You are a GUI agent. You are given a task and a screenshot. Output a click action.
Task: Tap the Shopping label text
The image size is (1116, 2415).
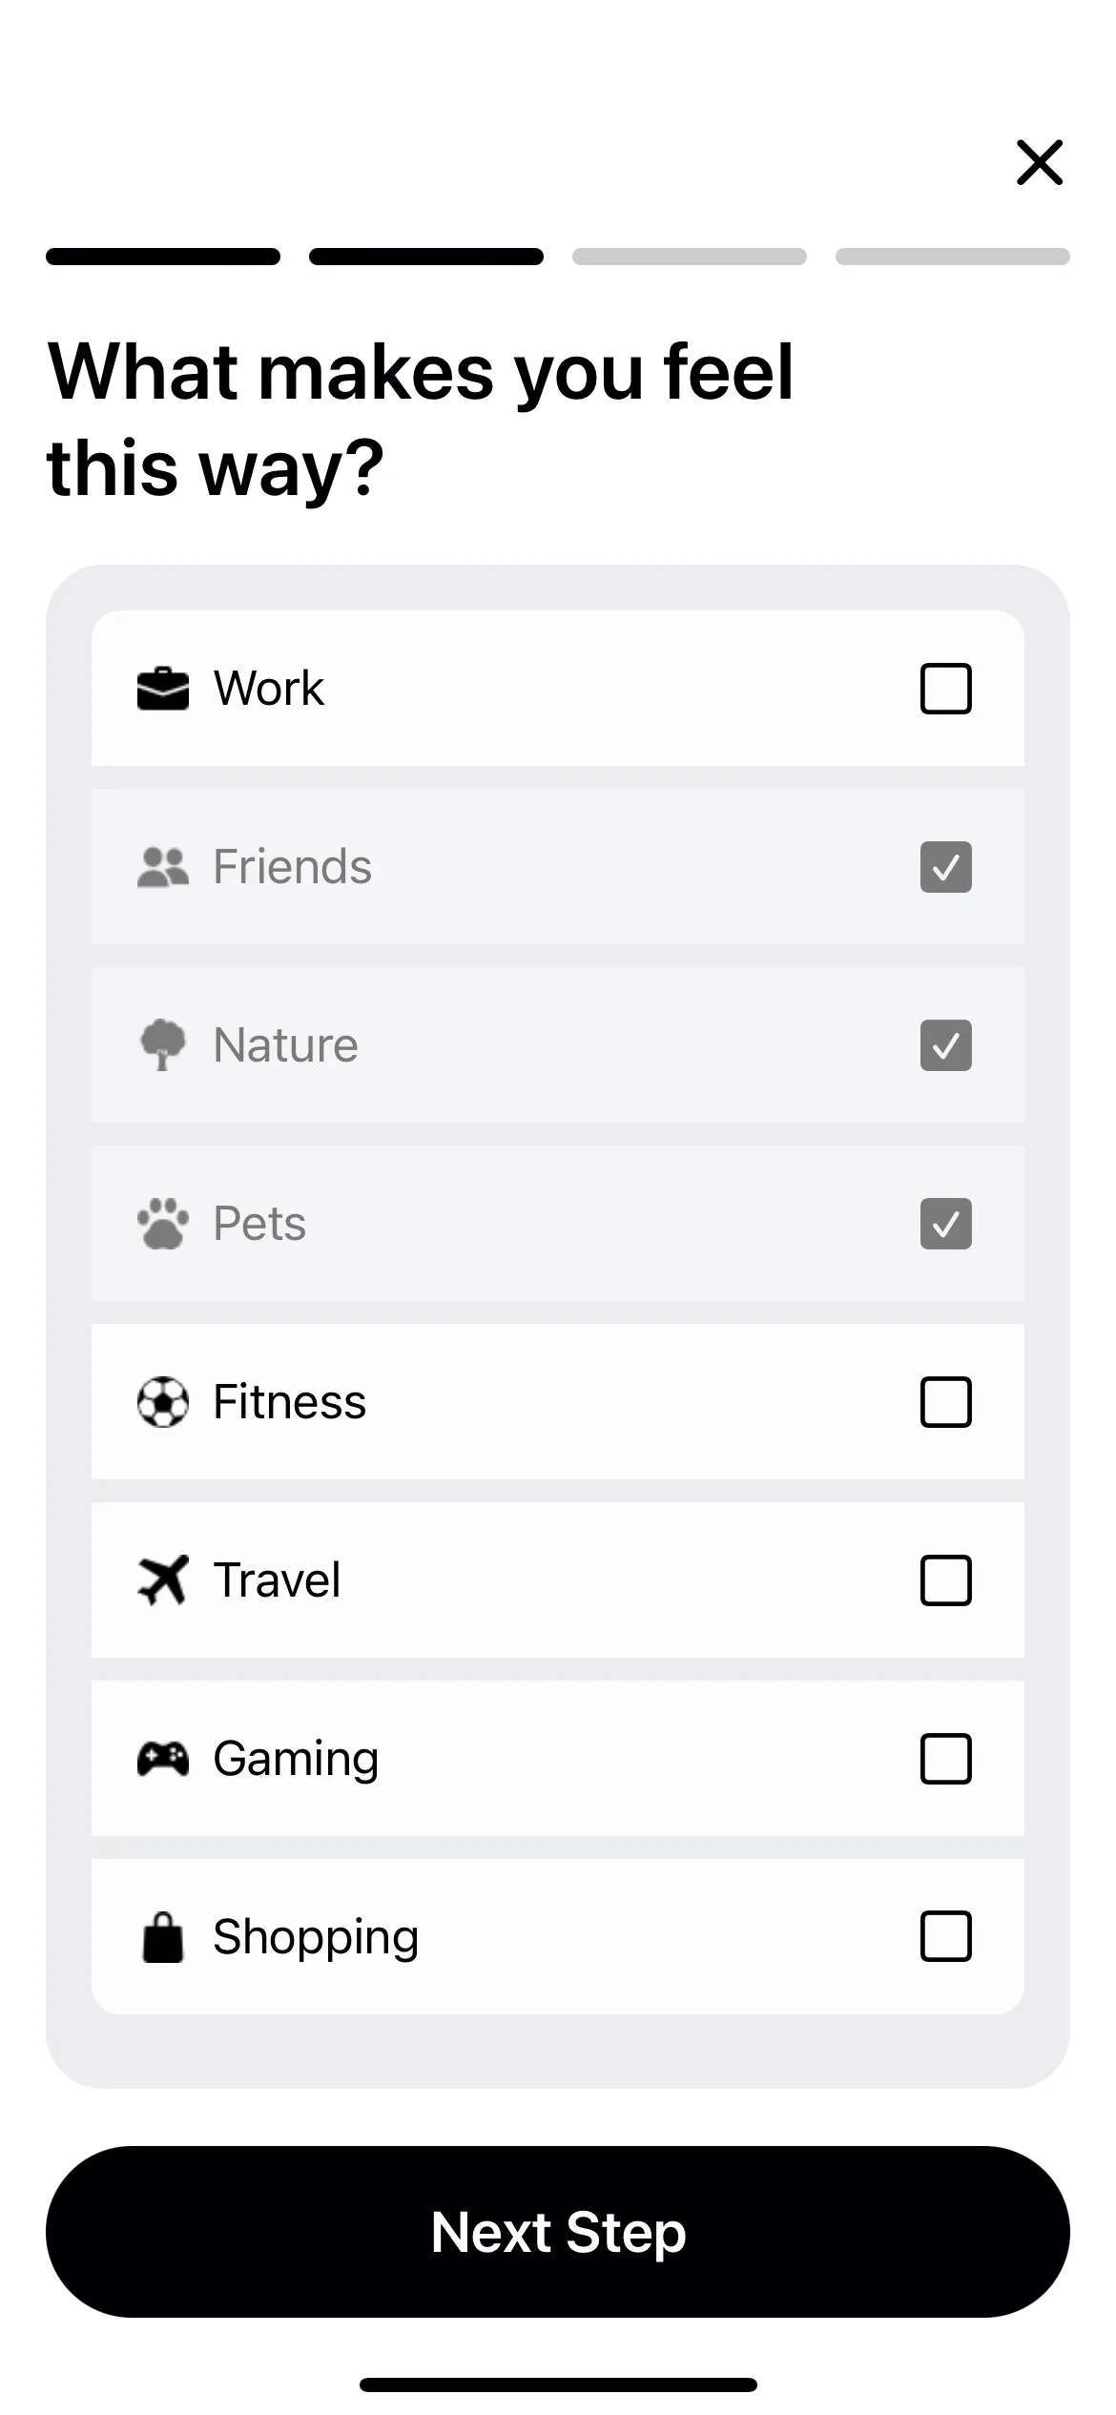(x=316, y=1938)
